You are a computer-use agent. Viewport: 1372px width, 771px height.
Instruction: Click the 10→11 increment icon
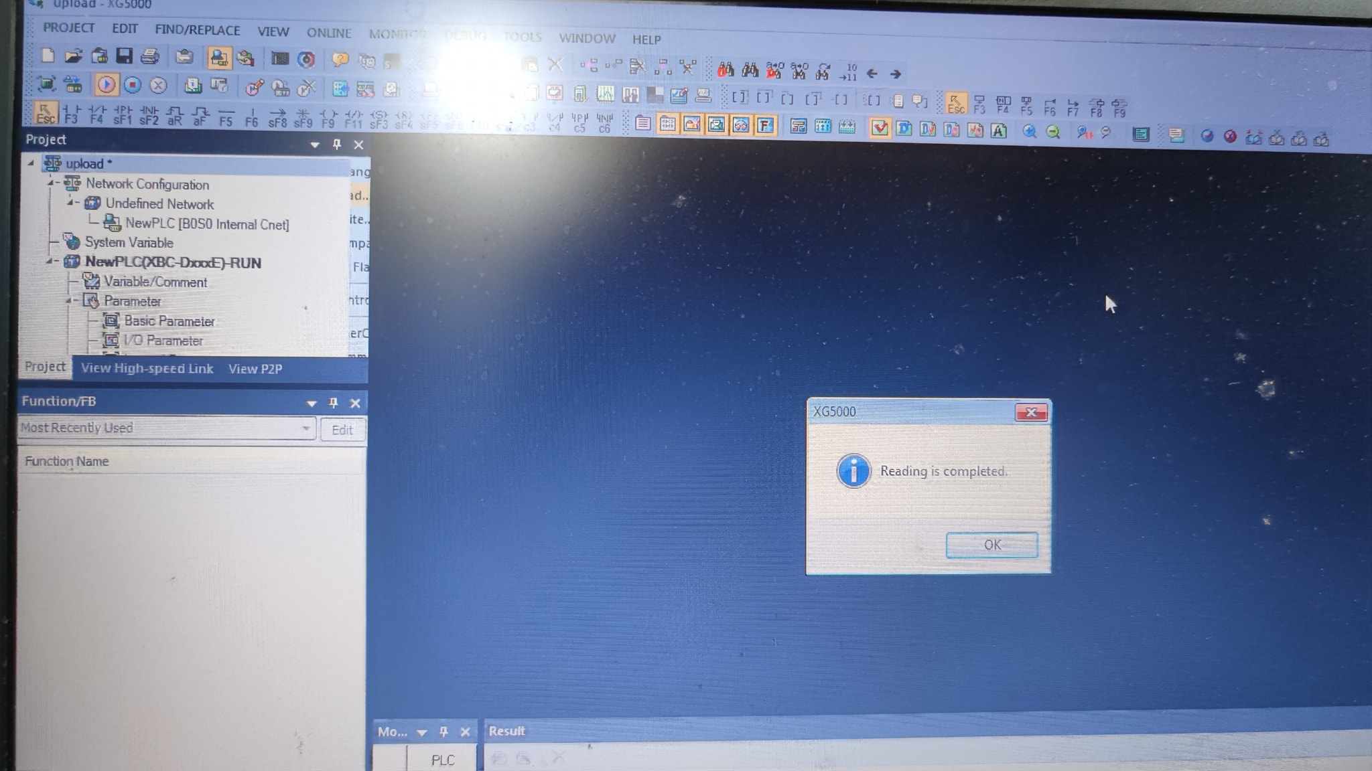click(x=848, y=72)
